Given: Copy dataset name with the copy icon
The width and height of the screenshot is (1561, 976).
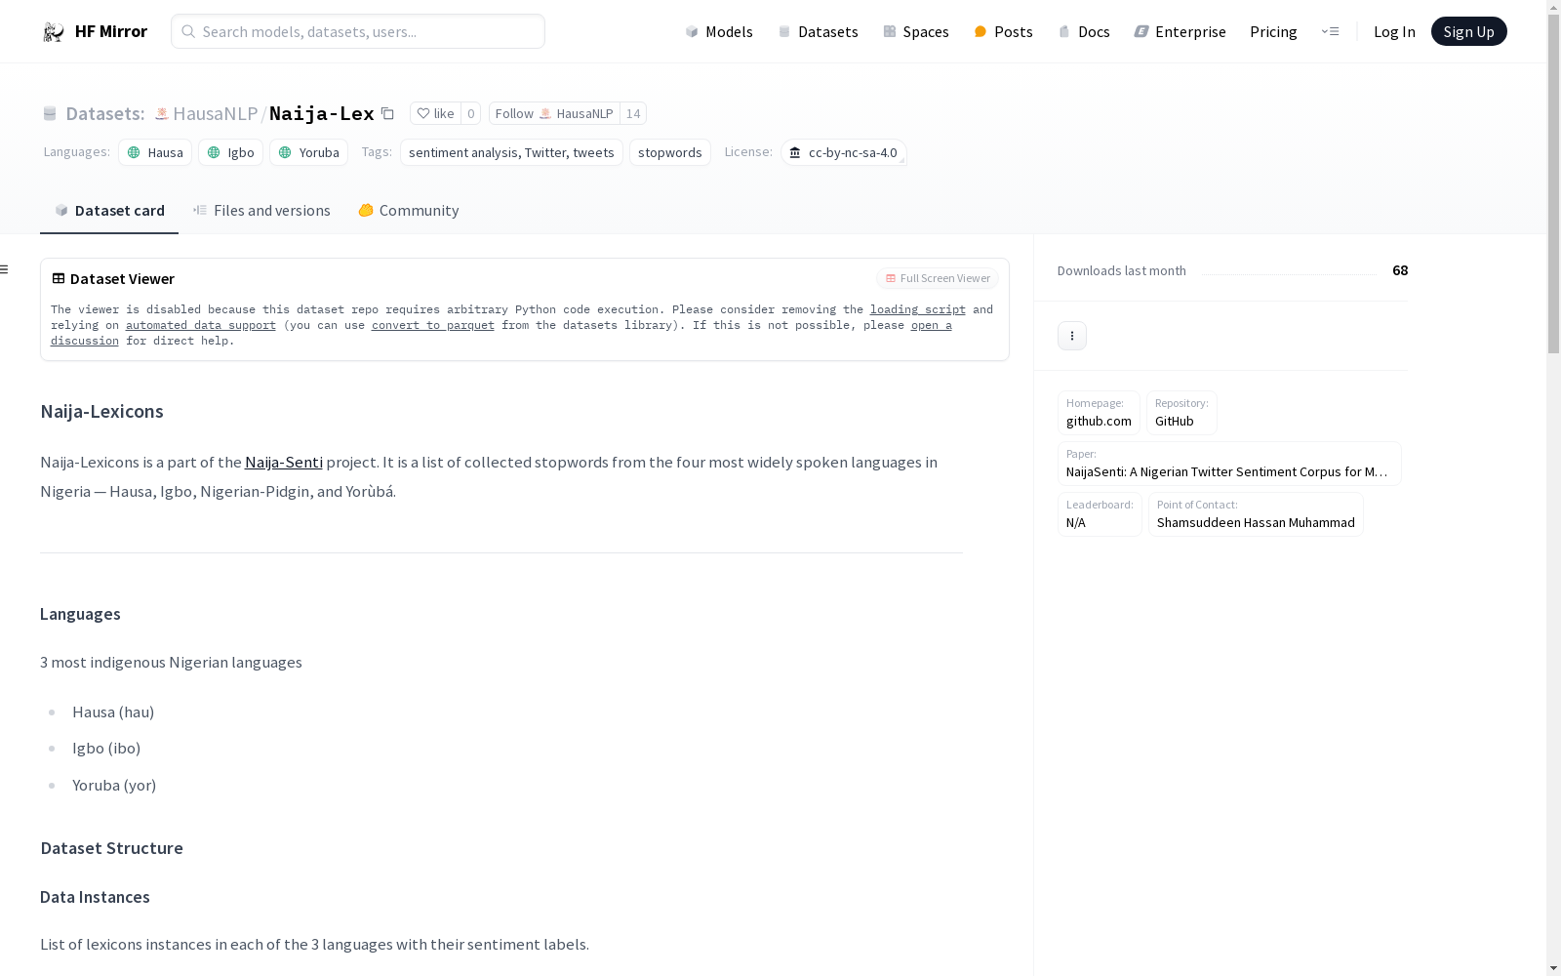Looking at the screenshot, I should (387, 113).
